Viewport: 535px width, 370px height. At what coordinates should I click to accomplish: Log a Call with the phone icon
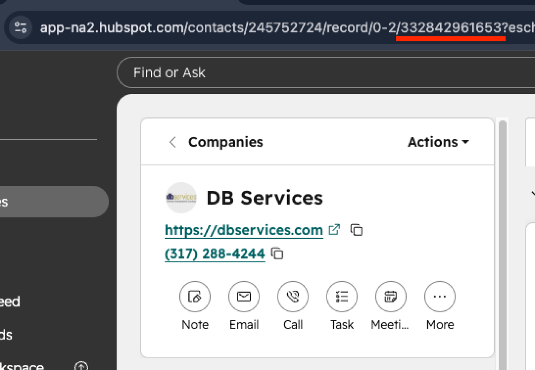click(x=293, y=297)
